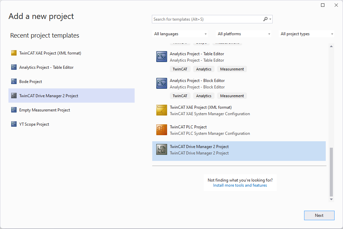
Task: Click the scroll up arrow of template list
Action: (x=331, y=46)
